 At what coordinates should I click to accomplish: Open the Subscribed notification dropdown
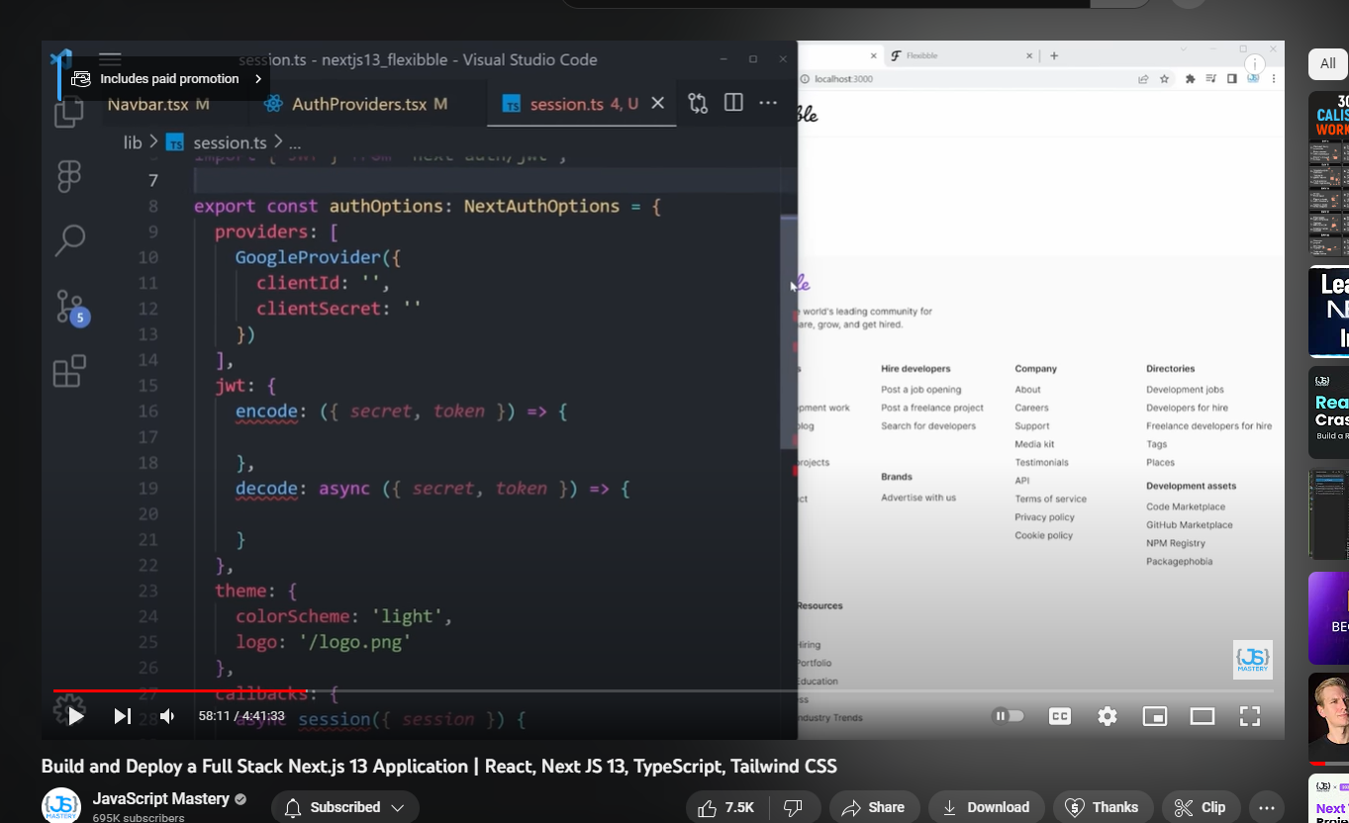(345, 808)
